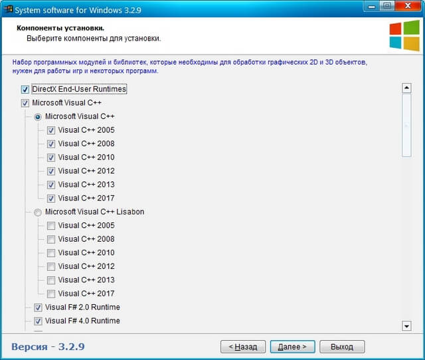Check Visual C++ 2012 under Lisabon group
Image resolution: width=425 pixels, height=360 pixels.
tap(51, 267)
